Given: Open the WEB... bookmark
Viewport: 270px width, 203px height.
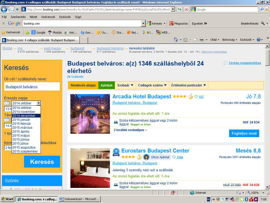Looking at the screenshot, I should pyautogui.click(x=163, y=32).
